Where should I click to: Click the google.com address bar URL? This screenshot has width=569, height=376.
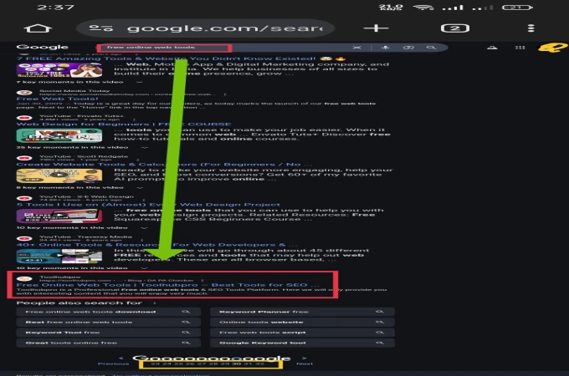click(x=225, y=28)
